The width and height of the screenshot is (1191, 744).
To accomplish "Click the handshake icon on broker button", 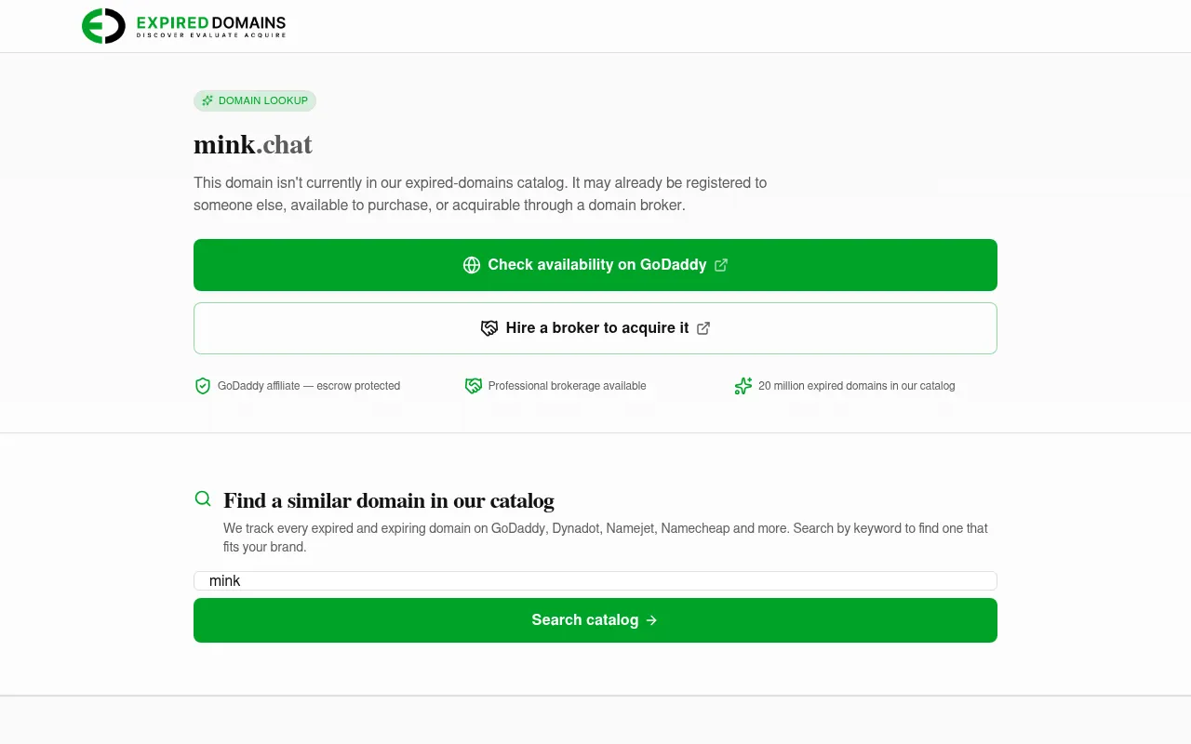I will tap(489, 328).
